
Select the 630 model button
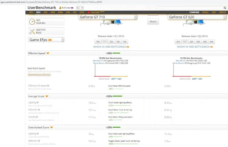click(x=198, y=42)
